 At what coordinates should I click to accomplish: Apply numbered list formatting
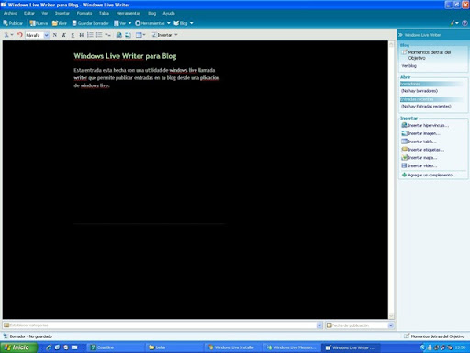90,35
